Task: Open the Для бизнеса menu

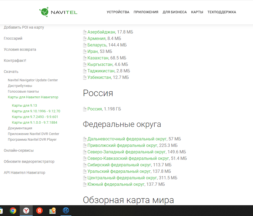Action: pos(174,12)
